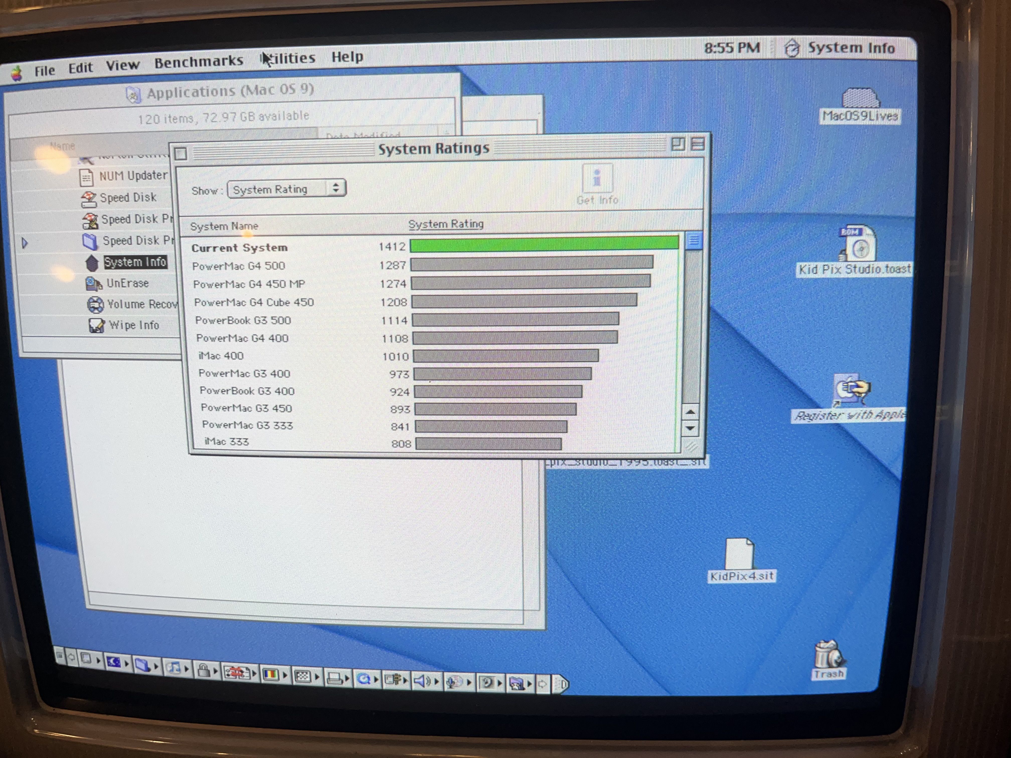Open the Help menu
Image resolution: width=1011 pixels, height=758 pixels.
(347, 57)
